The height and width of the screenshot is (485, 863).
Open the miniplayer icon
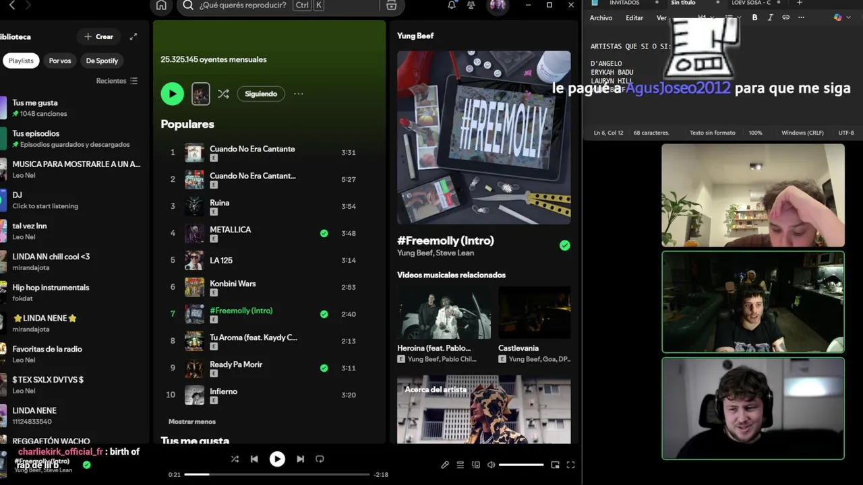coord(555,465)
